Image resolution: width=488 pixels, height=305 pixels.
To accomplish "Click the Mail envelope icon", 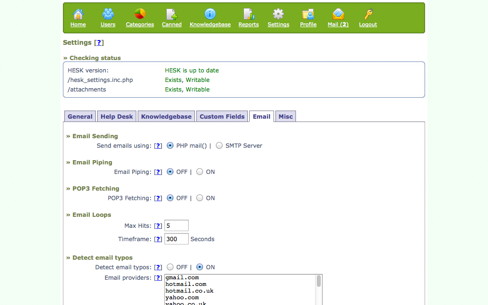I will point(338,14).
